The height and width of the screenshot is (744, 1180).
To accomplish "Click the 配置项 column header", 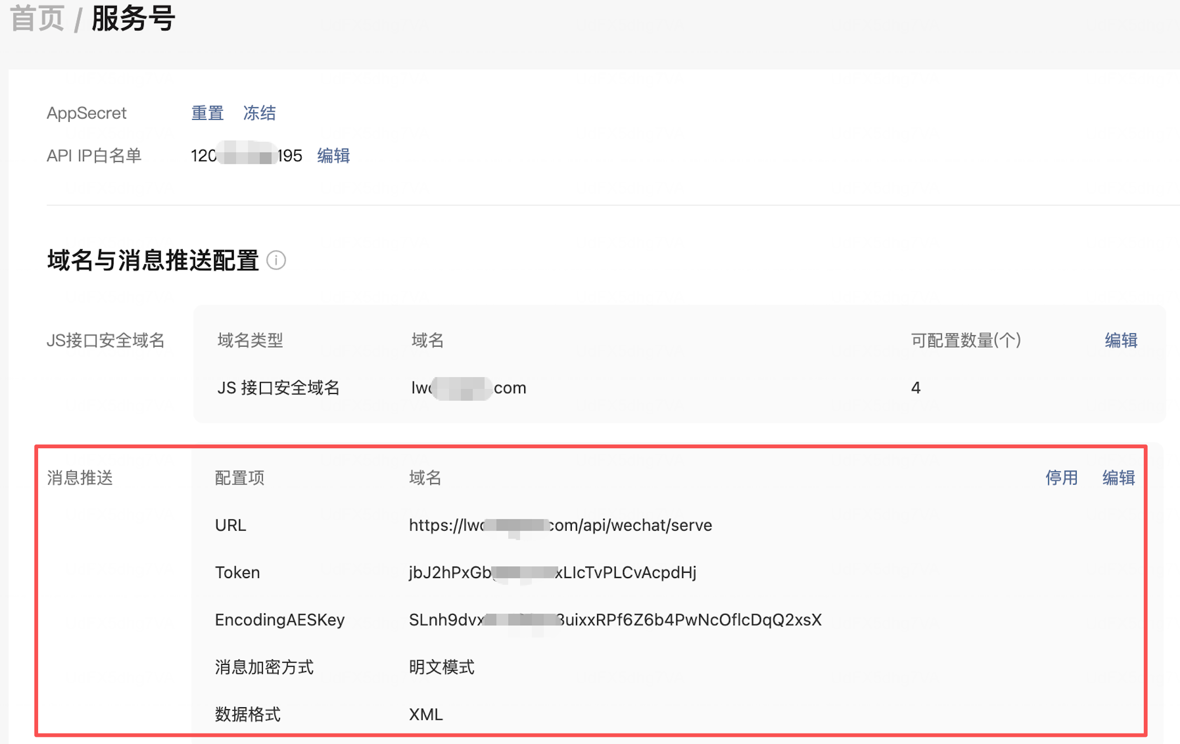I will [239, 477].
